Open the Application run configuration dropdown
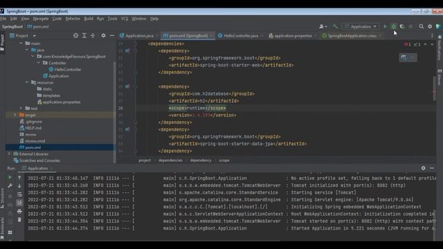The image size is (443, 249). click(361, 26)
